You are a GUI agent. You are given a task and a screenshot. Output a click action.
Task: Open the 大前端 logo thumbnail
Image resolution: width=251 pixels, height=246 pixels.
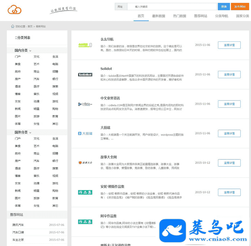[x=85, y=134]
